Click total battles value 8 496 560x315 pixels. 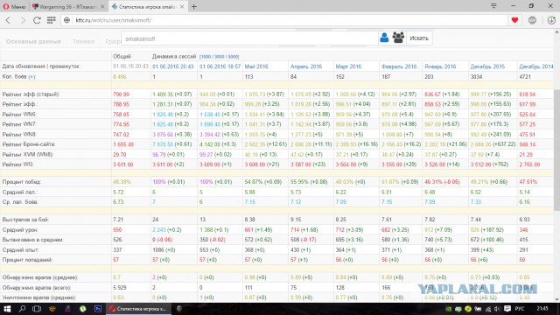[x=120, y=76]
